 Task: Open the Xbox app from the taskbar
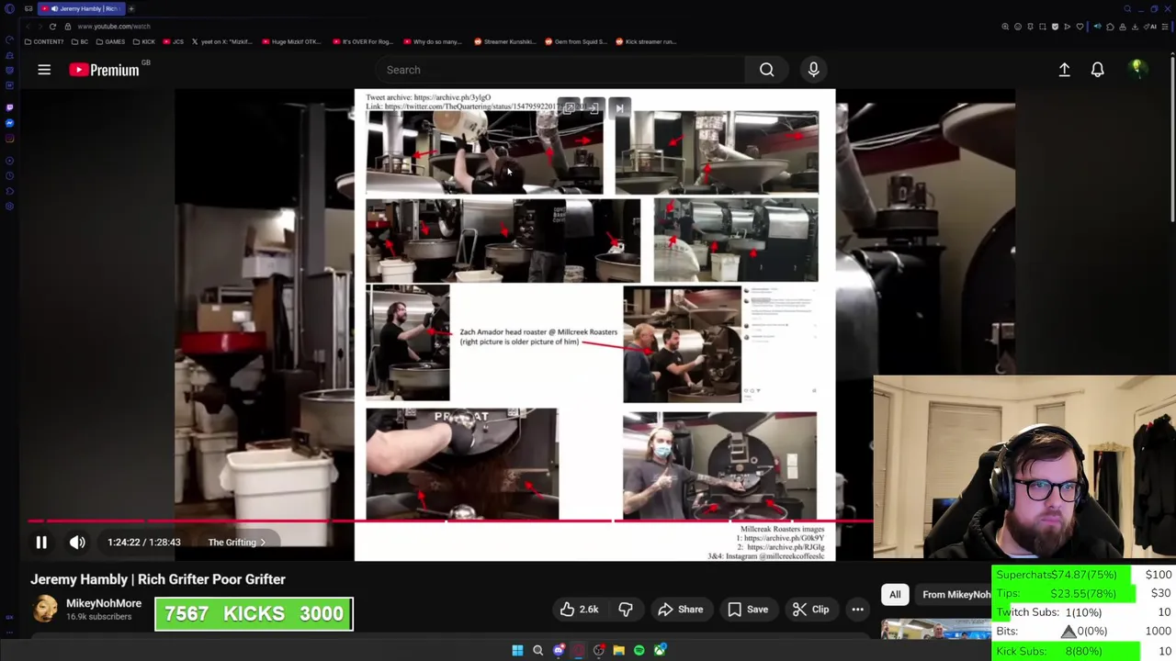tap(660, 650)
